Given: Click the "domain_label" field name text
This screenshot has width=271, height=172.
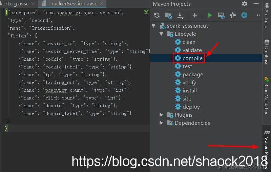Looking at the screenshot, I should tap(62, 113).
